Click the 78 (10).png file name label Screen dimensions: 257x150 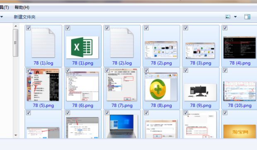pyautogui.click(x=240, y=105)
